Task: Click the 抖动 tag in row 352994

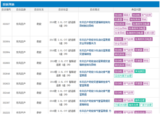Action: [128, 54]
